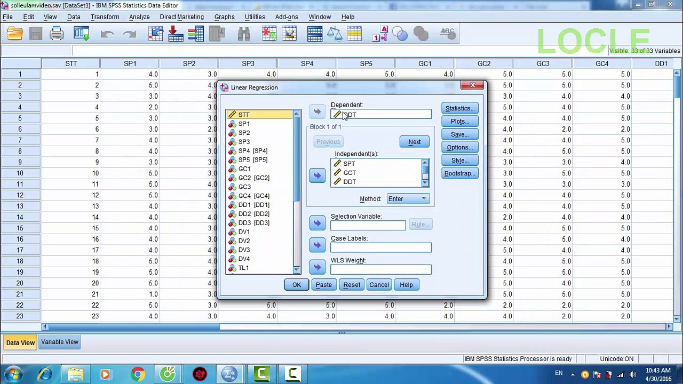This screenshot has height=384, width=683.
Task: Click the Options... button
Action: 460,147
